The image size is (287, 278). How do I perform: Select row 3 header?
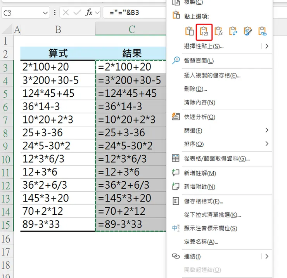tap(7, 68)
